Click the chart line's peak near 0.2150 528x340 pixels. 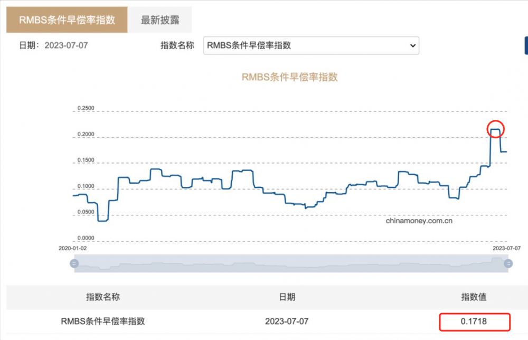495,129
